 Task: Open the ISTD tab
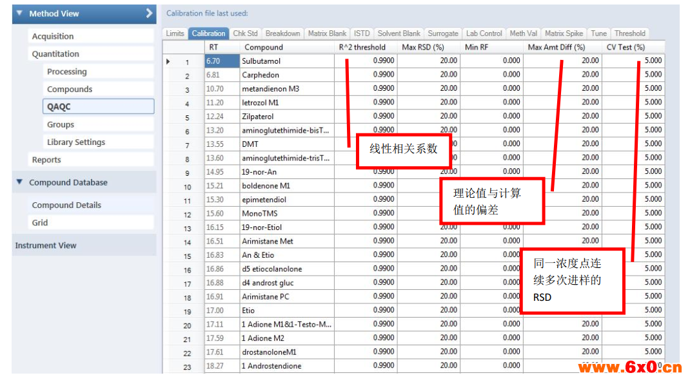tap(362, 33)
